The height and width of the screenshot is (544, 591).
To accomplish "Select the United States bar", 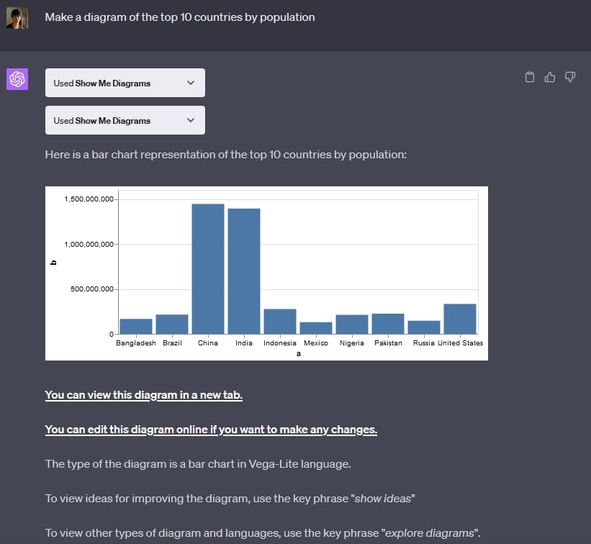I will pos(459,319).
